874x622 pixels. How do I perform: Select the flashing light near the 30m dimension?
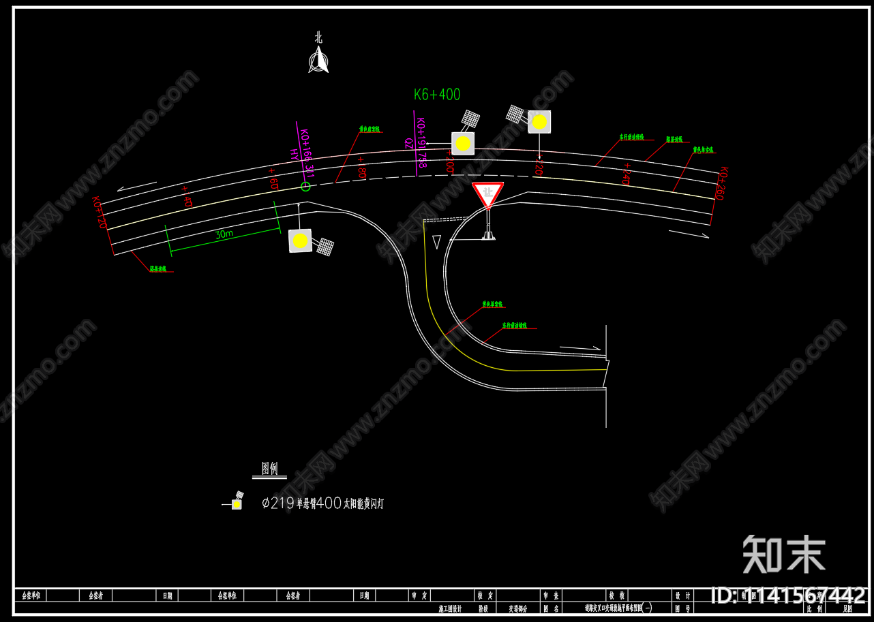pos(300,240)
